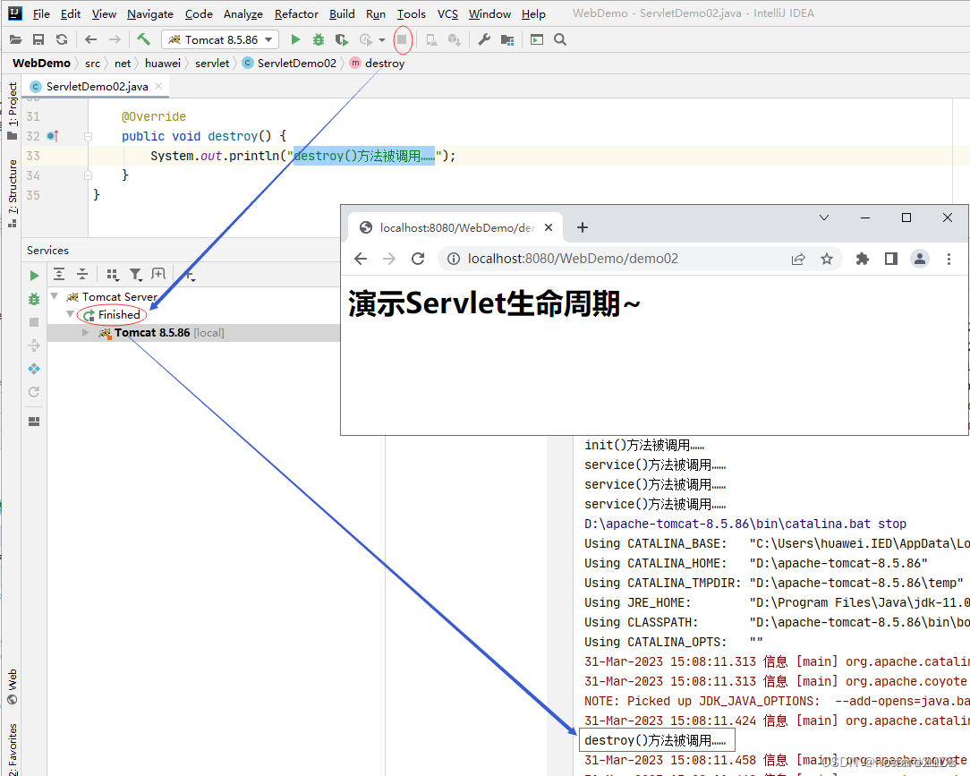Click the Run Anything icon in the toolbar

537,39
